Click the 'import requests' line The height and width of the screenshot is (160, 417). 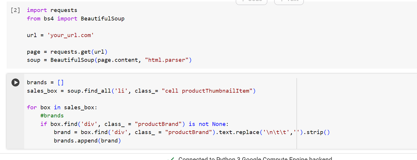(x=52, y=10)
